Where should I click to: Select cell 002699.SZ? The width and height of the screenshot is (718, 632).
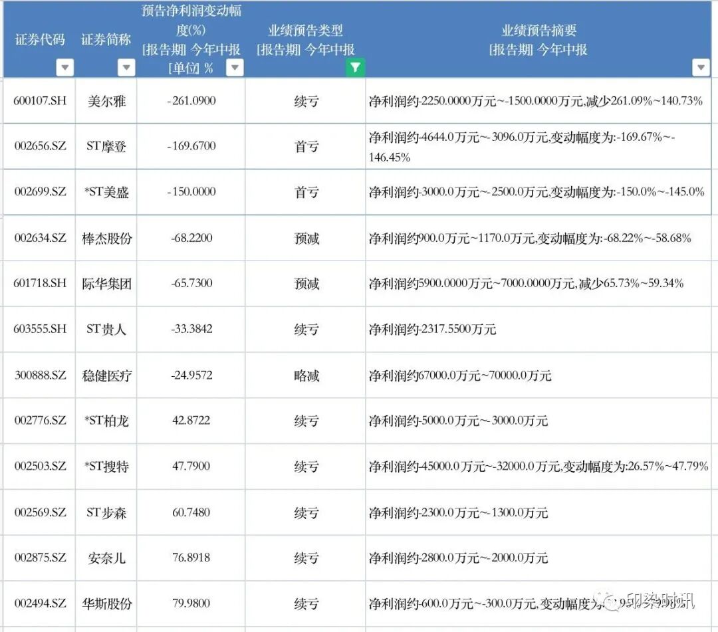pos(39,192)
